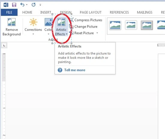Click the Color picture icon
165x139 pixels.
click(x=48, y=22)
